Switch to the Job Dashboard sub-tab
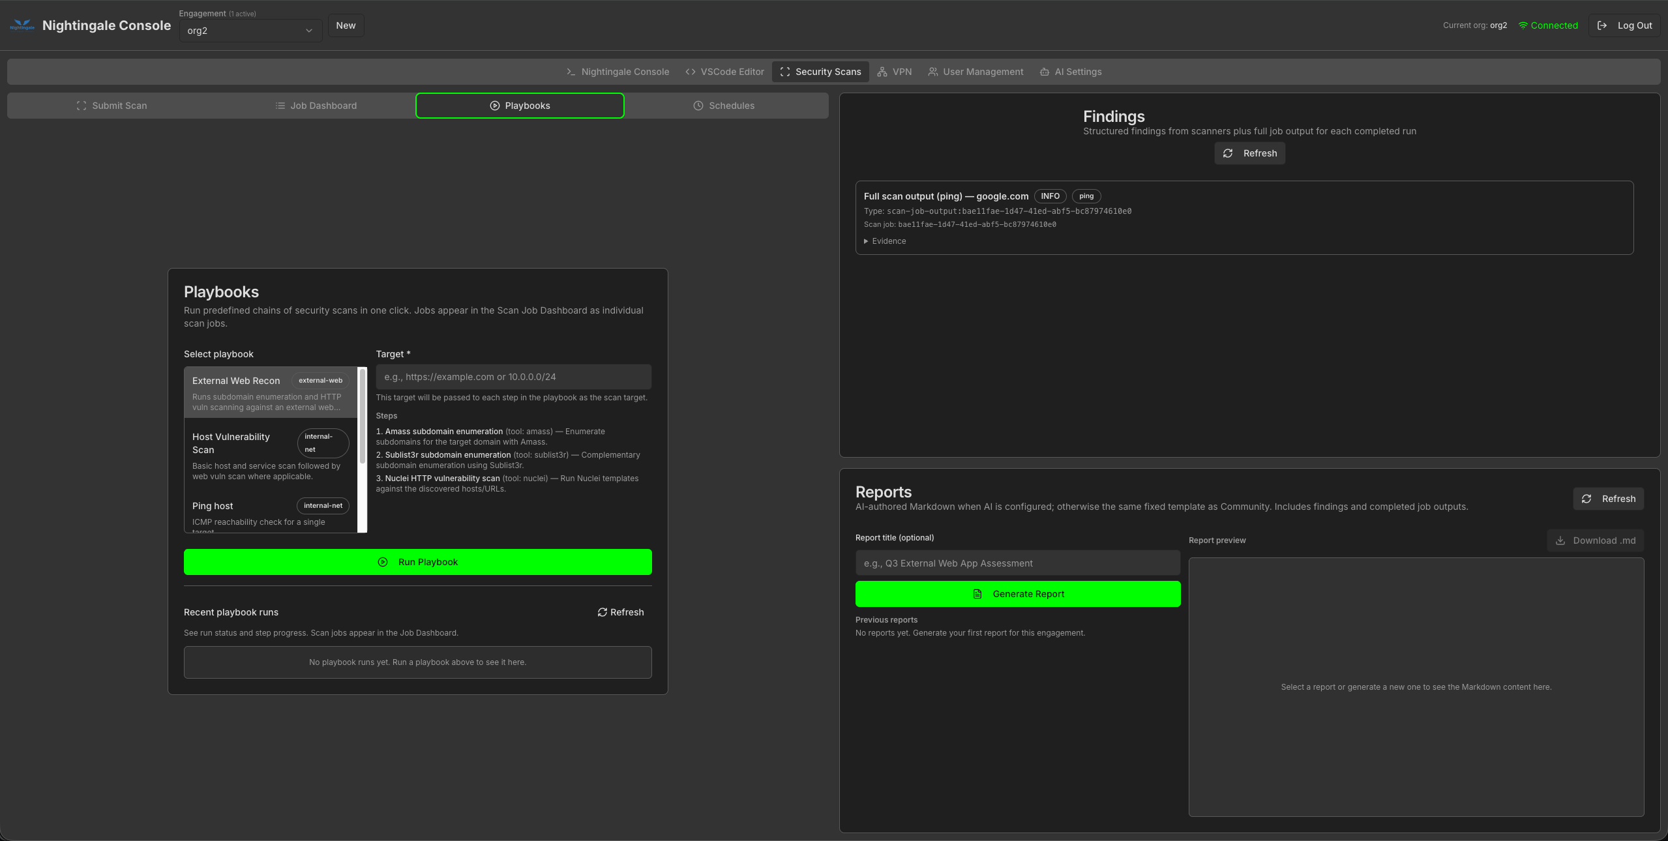Viewport: 1668px width, 841px height. (x=316, y=106)
